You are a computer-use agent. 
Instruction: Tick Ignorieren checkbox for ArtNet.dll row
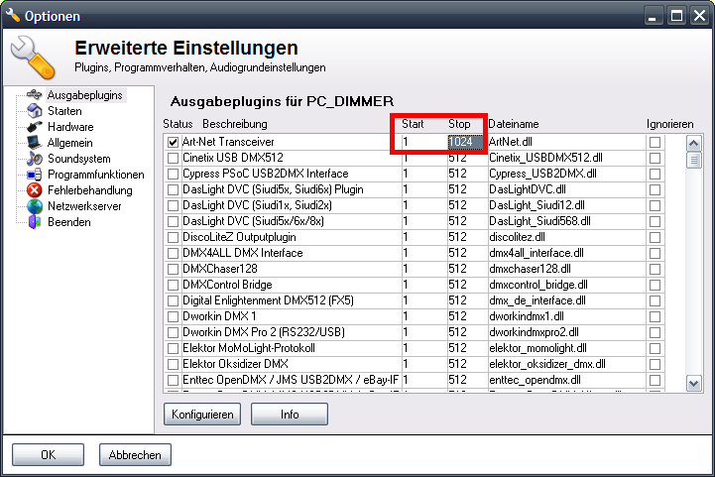(x=655, y=143)
